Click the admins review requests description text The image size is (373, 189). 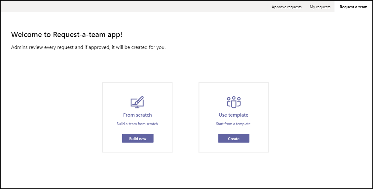pyautogui.click(x=89, y=47)
